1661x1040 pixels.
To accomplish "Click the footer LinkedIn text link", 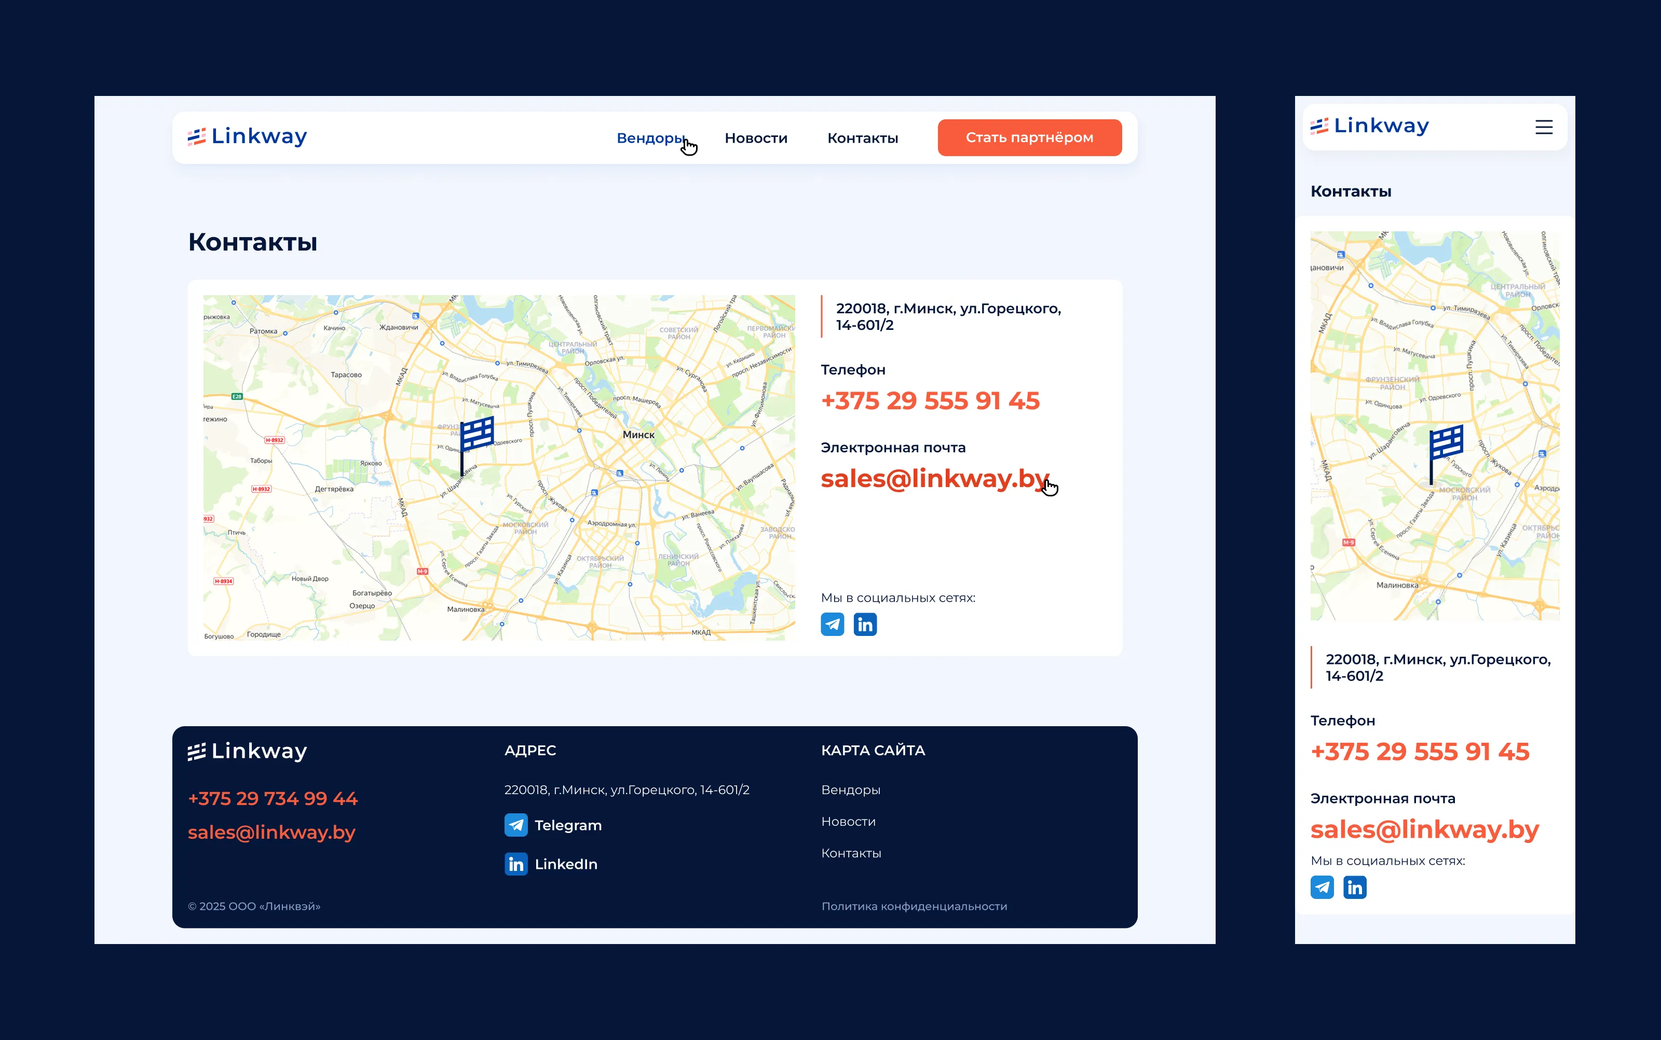I will coord(566,865).
